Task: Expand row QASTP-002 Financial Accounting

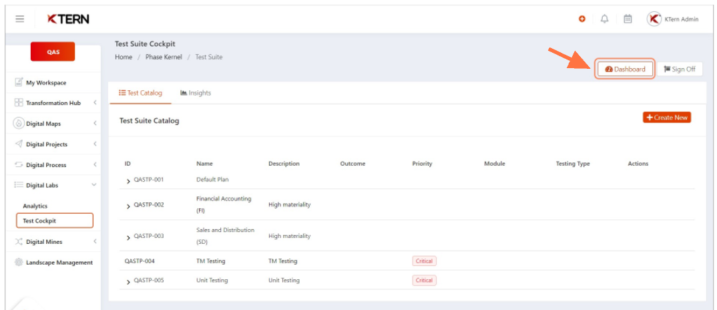Action: (128, 206)
